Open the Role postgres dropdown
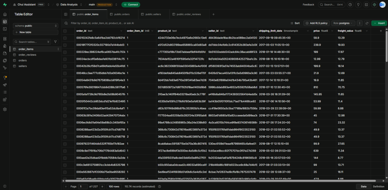 coord(343,23)
